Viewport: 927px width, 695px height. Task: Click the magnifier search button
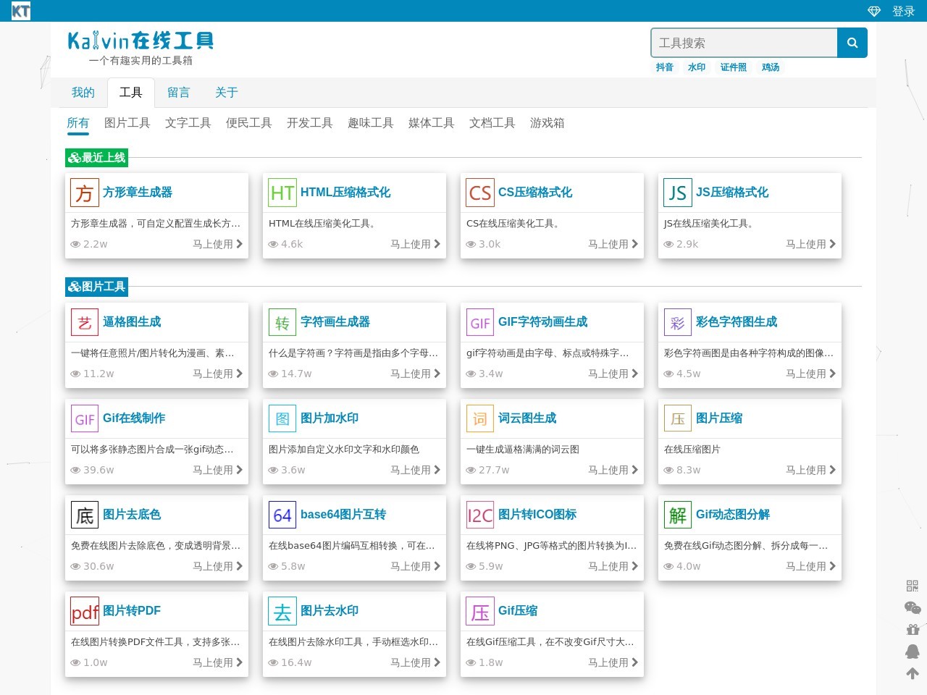point(852,43)
